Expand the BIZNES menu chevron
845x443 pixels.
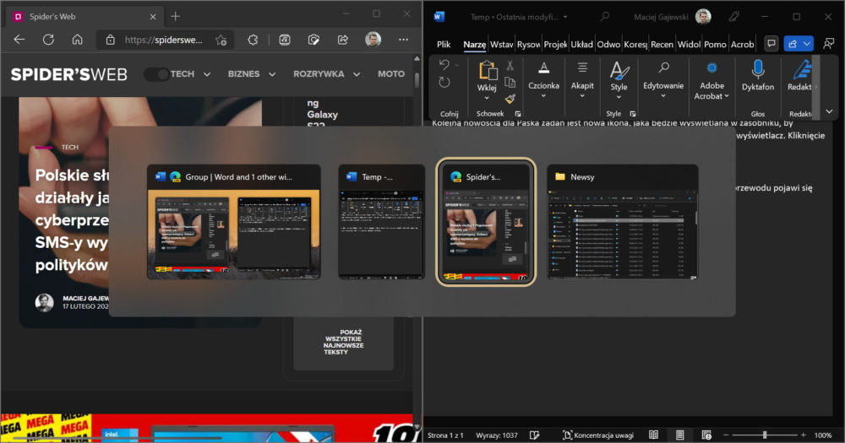[x=272, y=74]
